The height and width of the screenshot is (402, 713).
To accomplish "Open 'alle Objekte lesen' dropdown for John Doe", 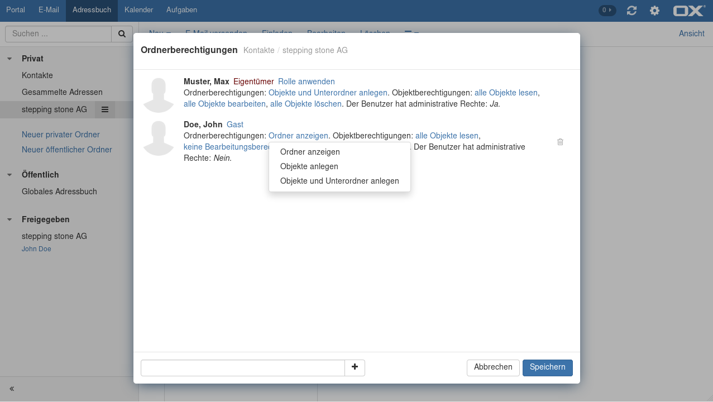I will [447, 136].
